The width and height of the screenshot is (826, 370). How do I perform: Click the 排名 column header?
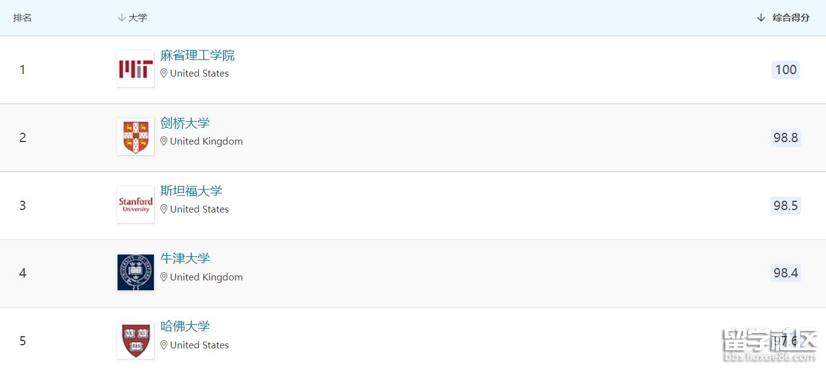(x=22, y=18)
